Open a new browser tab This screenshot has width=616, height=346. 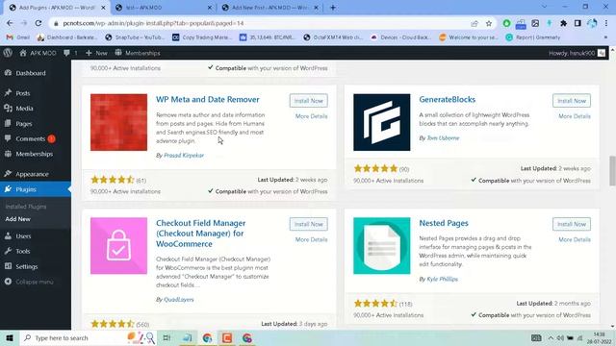[x=333, y=8]
